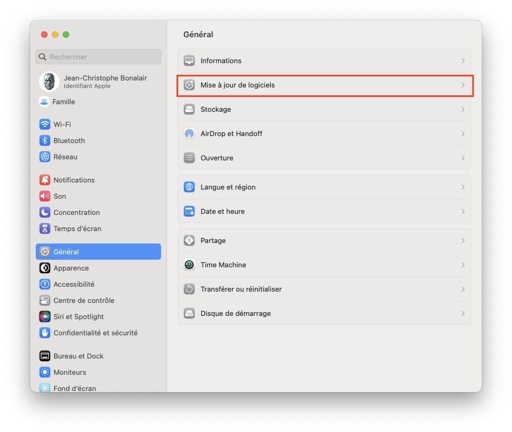Click the Accessibilité sidebar icon
Screen dimensions: 512x432
pos(45,284)
